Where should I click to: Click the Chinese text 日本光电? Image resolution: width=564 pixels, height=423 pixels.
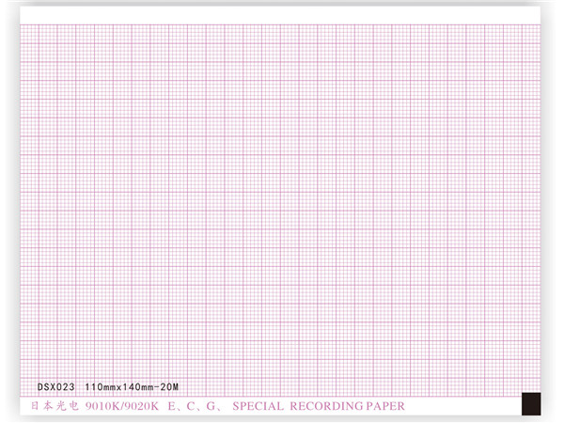pyautogui.click(x=57, y=406)
